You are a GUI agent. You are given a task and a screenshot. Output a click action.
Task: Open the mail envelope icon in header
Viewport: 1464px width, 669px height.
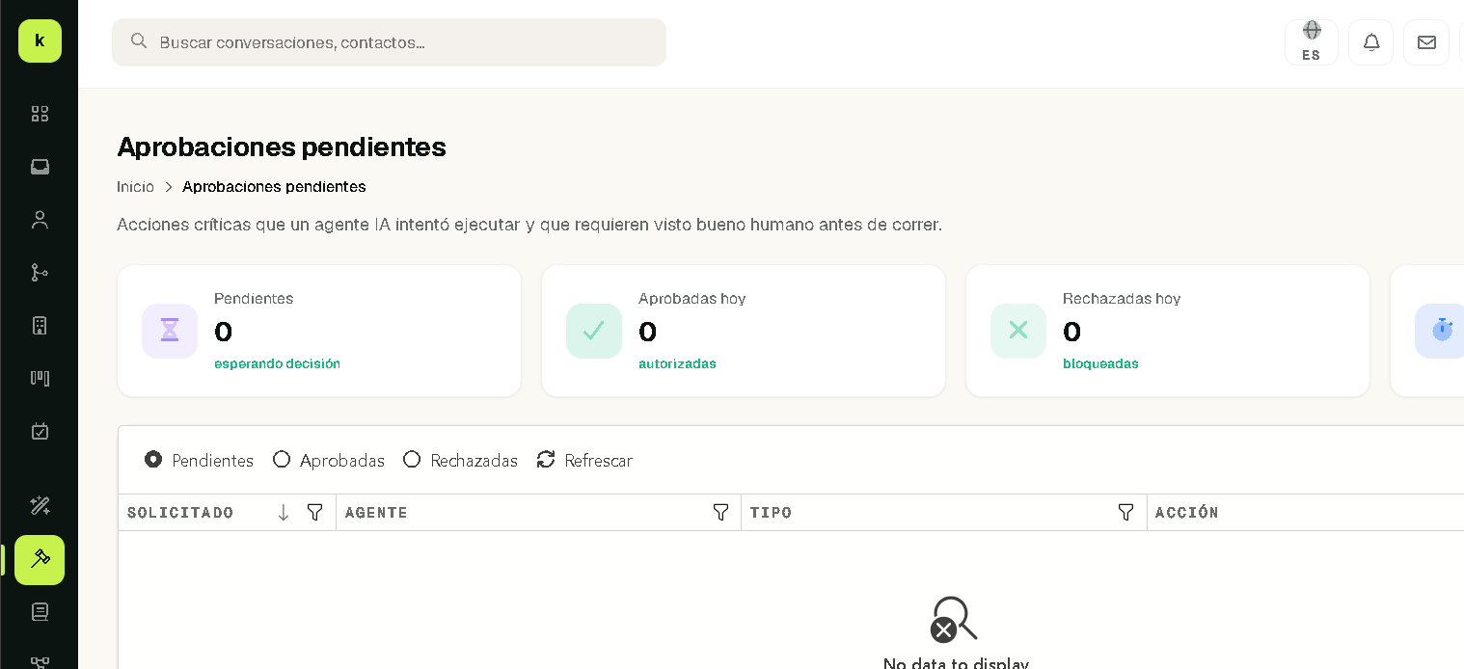tap(1426, 42)
